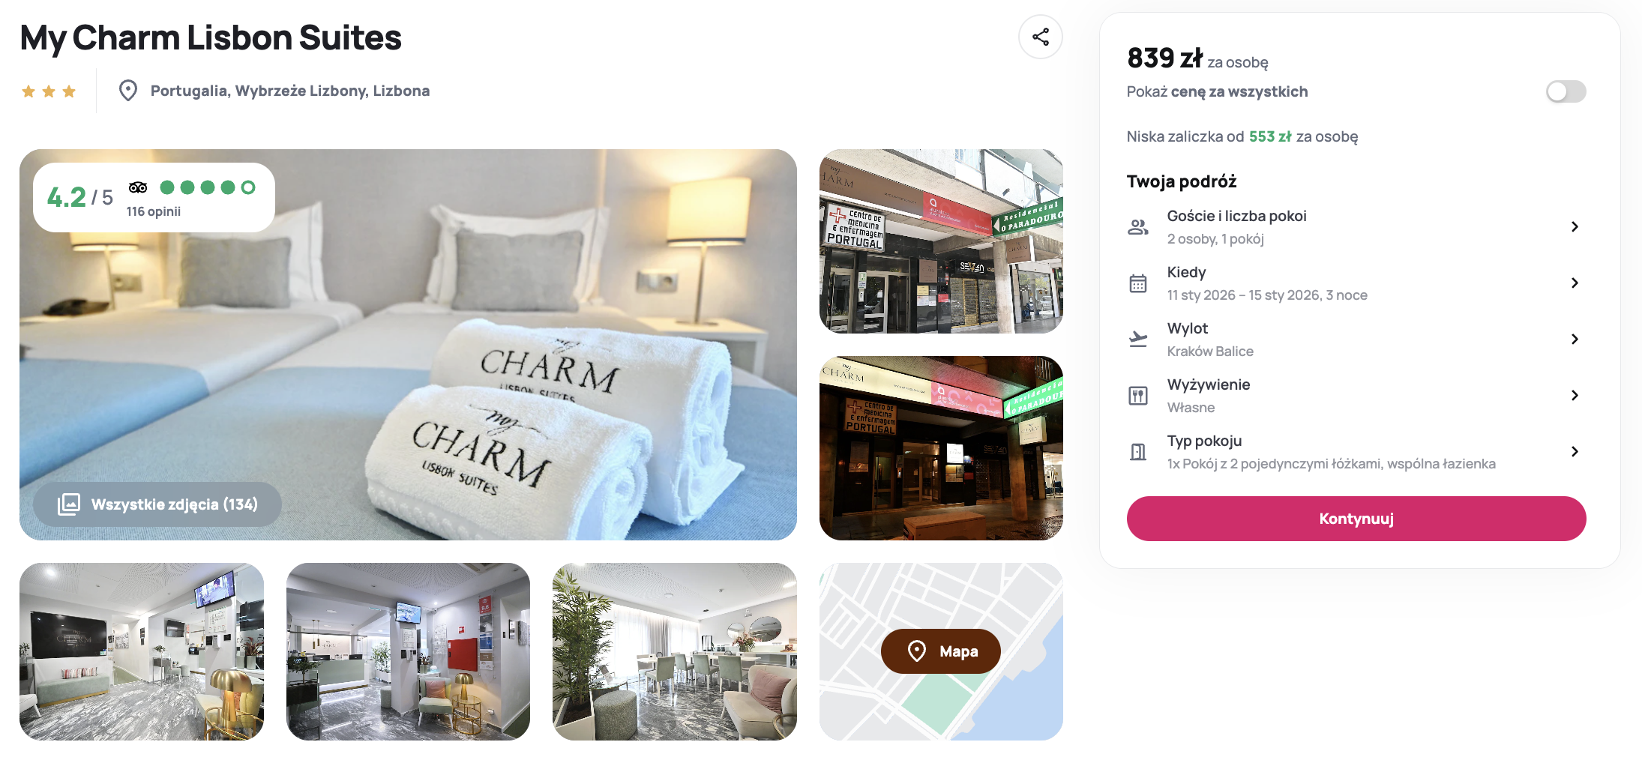
Task: Toggle Pokaż cenę za wszystkich switch
Action: click(x=1566, y=91)
